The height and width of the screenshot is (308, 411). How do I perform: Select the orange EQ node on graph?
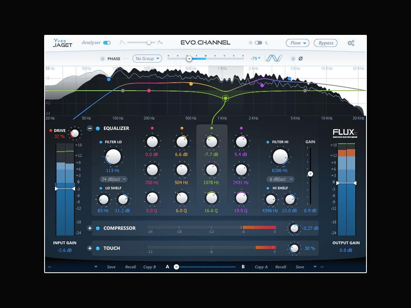pyautogui.click(x=191, y=84)
